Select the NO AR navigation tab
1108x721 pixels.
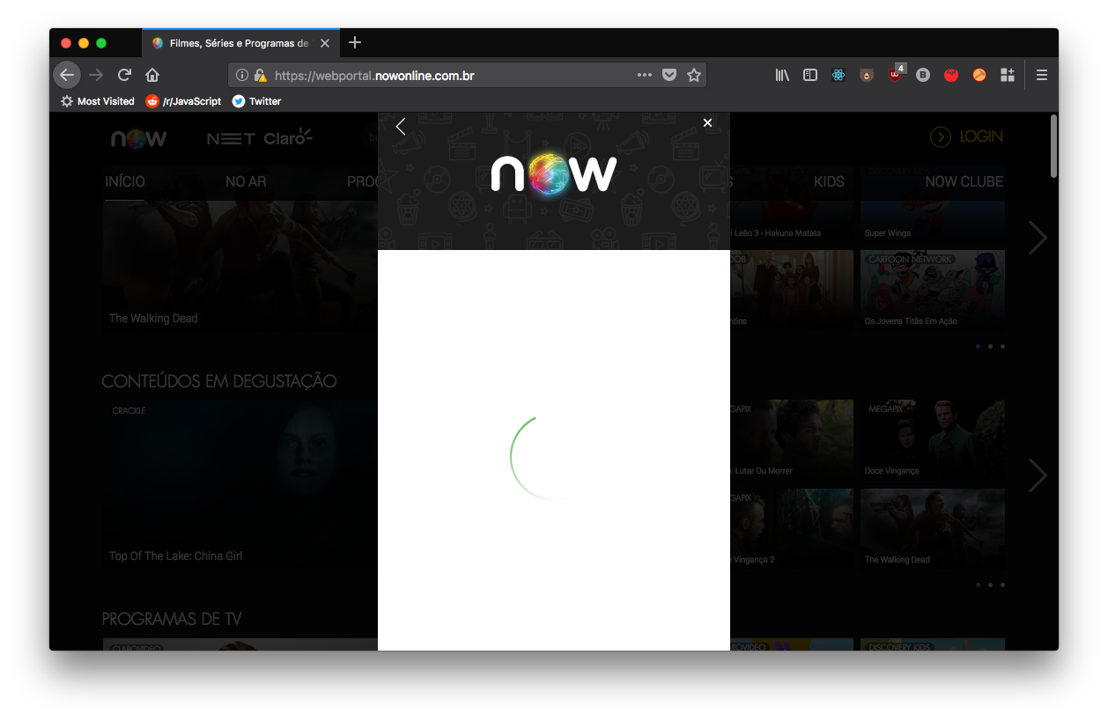pos(246,181)
